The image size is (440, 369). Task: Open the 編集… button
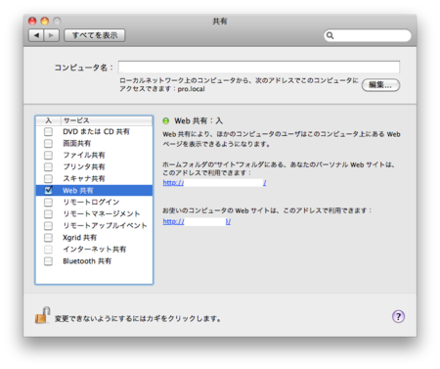pyautogui.click(x=380, y=85)
